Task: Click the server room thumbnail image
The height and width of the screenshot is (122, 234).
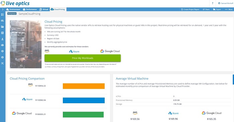Action: tap(26, 44)
